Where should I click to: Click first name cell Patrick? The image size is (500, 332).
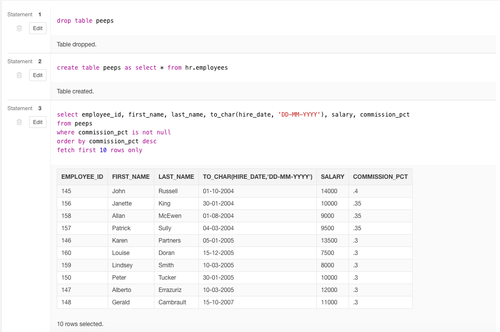pyautogui.click(x=131, y=228)
